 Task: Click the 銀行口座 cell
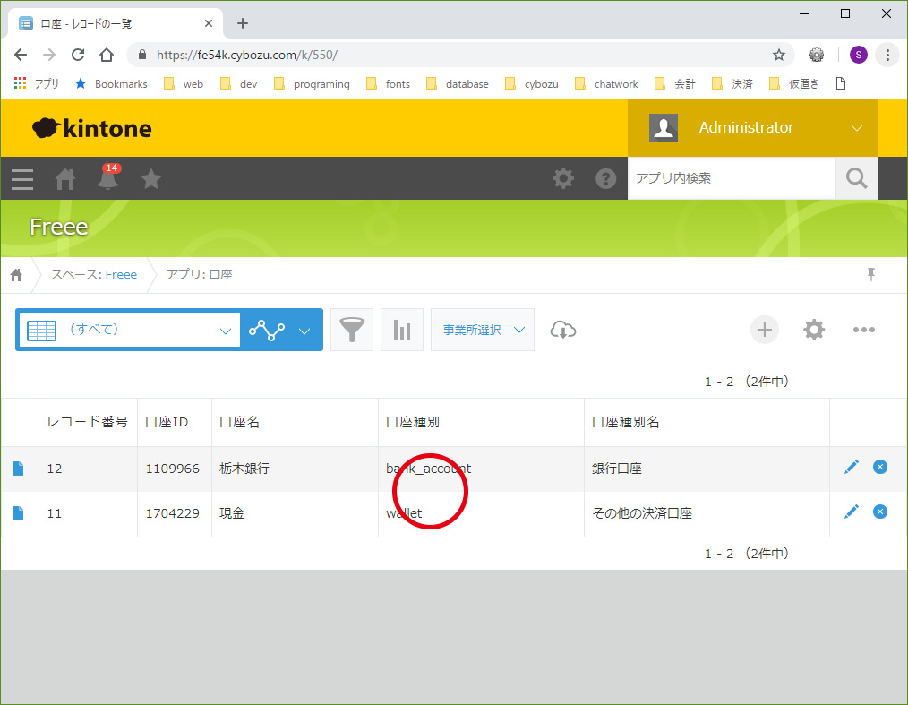point(707,469)
